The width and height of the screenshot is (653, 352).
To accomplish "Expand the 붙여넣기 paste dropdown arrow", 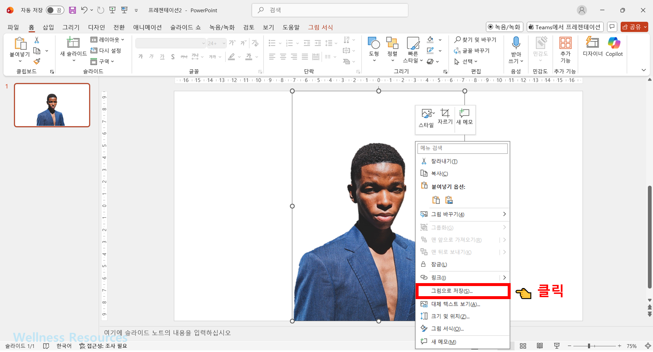I will (x=20, y=61).
